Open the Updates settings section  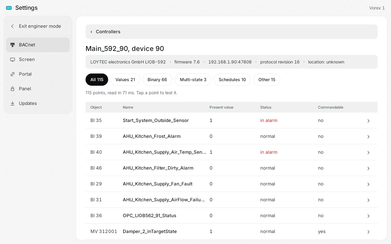pyautogui.click(x=38, y=103)
